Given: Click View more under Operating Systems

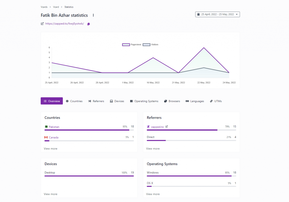Looking at the screenshot, I should point(153,194).
